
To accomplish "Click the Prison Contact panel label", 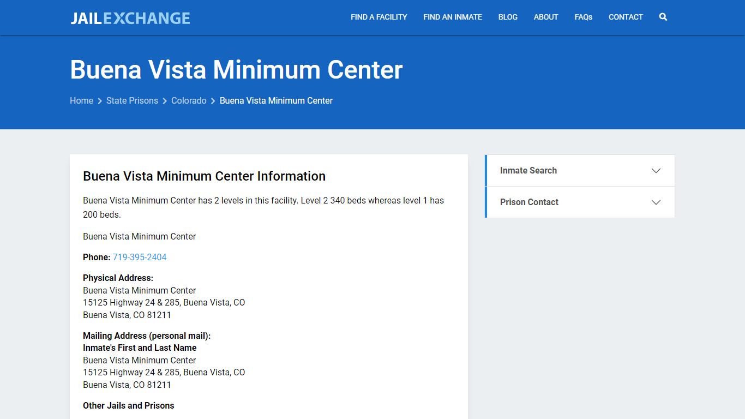I will click(529, 202).
